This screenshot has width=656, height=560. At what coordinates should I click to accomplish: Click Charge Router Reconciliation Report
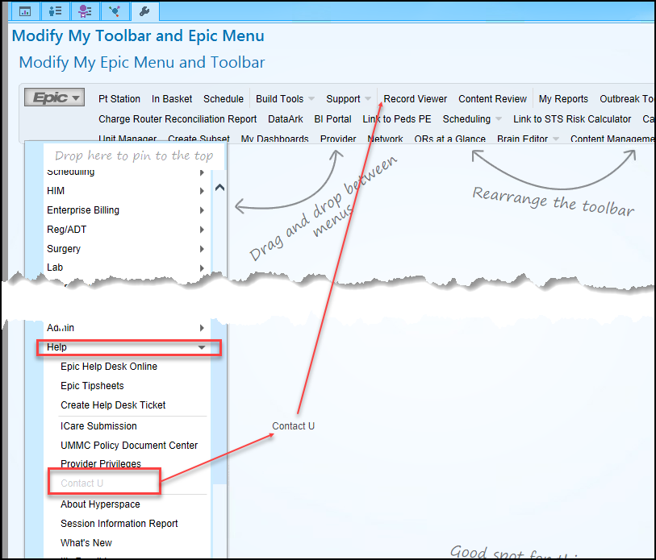pyautogui.click(x=178, y=119)
